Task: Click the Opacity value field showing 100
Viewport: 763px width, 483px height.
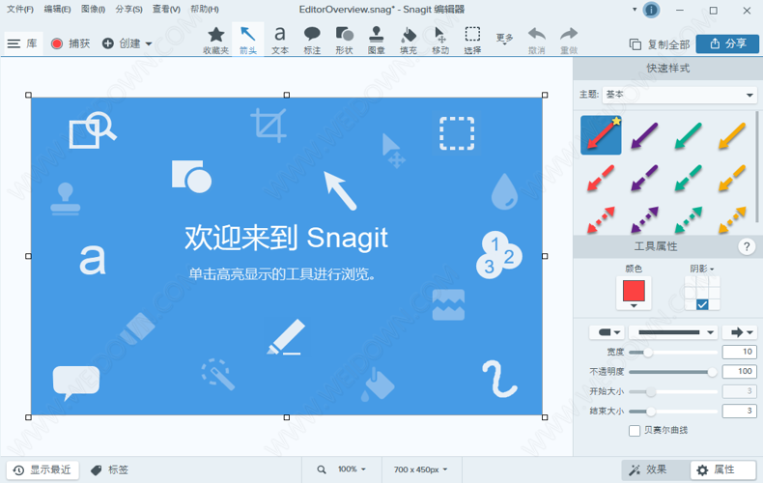Action: point(740,372)
